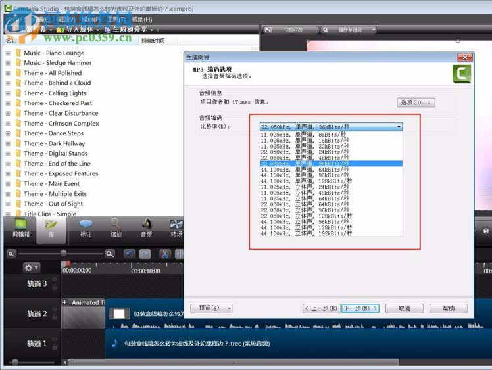Click the split icon beside the scissors

coord(179,254)
